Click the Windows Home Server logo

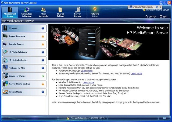(x=156, y=10)
